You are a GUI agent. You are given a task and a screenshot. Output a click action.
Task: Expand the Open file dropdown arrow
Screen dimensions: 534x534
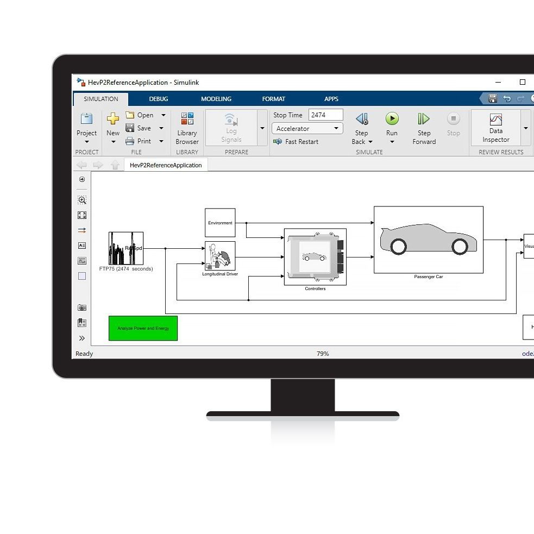point(163,115)
